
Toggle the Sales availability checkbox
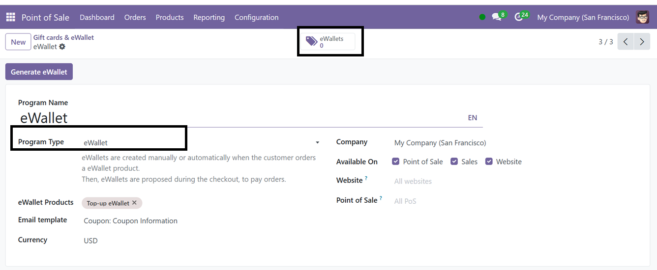tap(454, 162)
